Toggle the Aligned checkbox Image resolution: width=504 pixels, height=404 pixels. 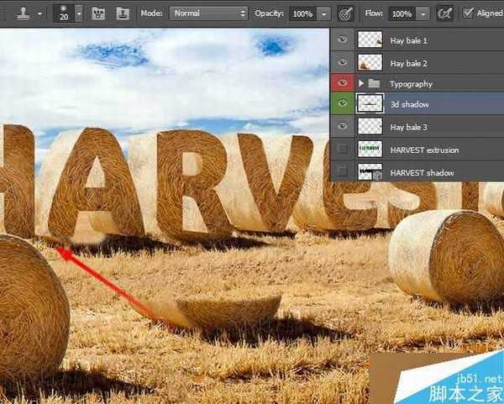pos(468,13)
